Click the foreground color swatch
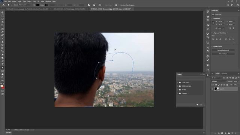The height and width of the screenshot is (135, 240). tap(2, 86)
